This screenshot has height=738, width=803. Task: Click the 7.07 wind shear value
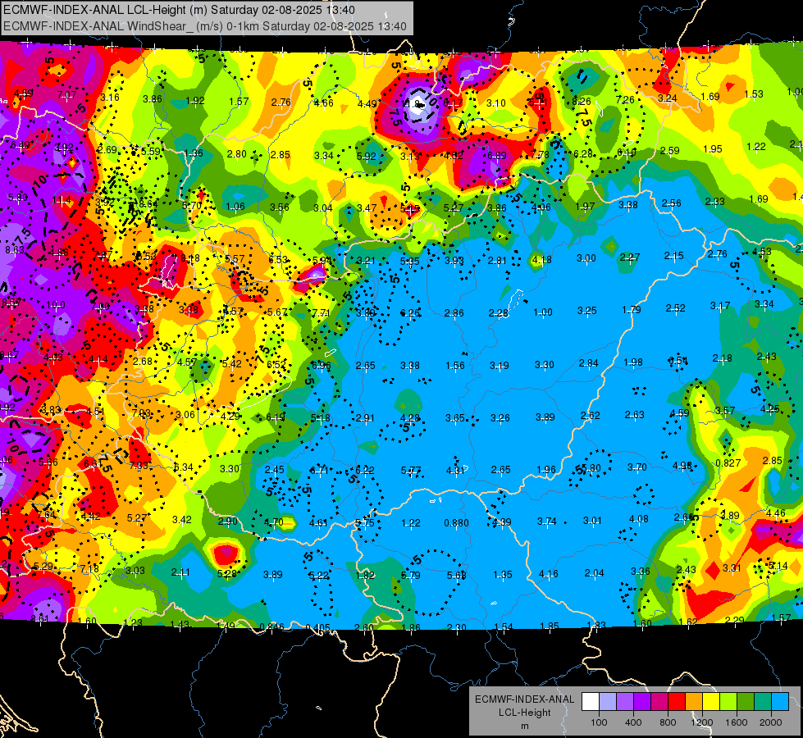coord(66,95)
